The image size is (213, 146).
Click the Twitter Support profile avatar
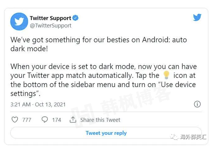coord(19,22)
